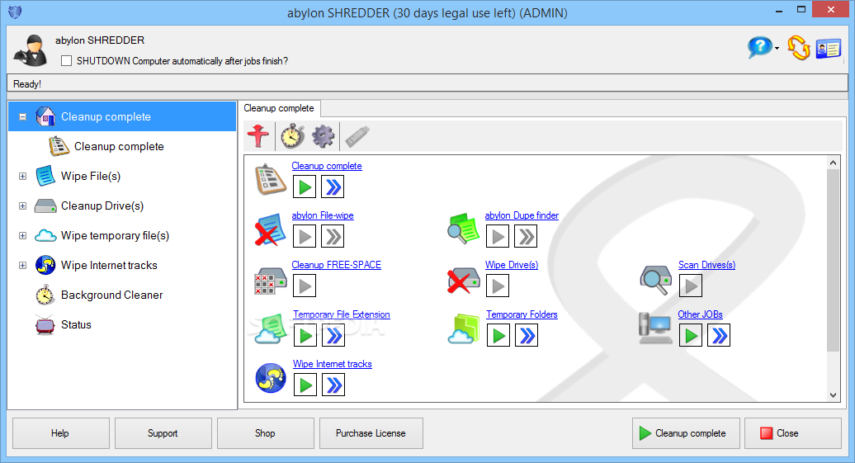
Task: Click the butler icon beside abylon SHREDDER
Action: (x=31, y=50)
